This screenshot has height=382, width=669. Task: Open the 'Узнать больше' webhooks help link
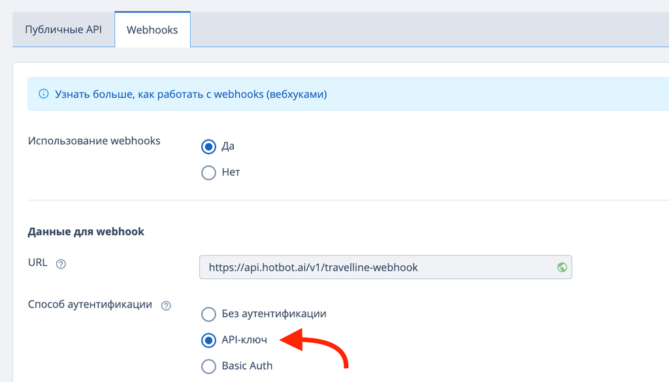(x=191, y=94)
